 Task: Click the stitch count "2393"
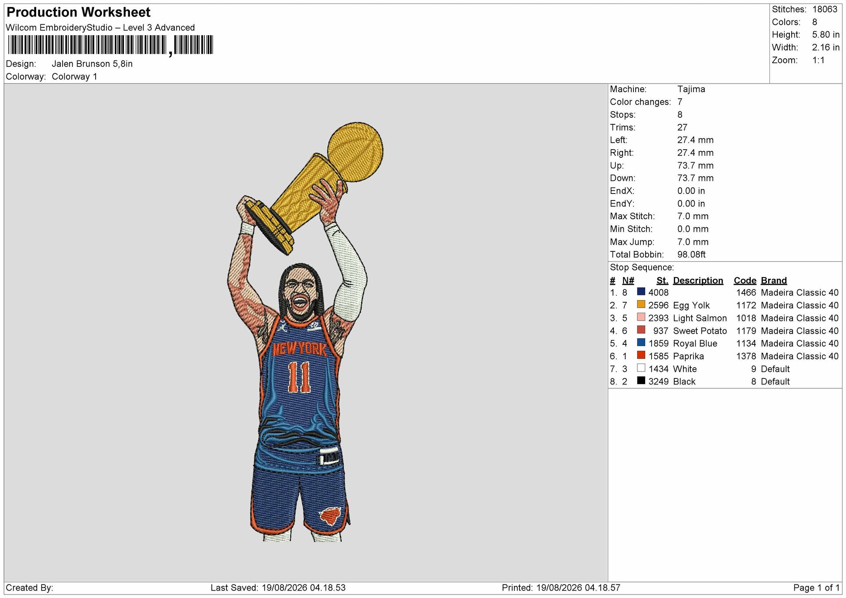tap(659, 318)
